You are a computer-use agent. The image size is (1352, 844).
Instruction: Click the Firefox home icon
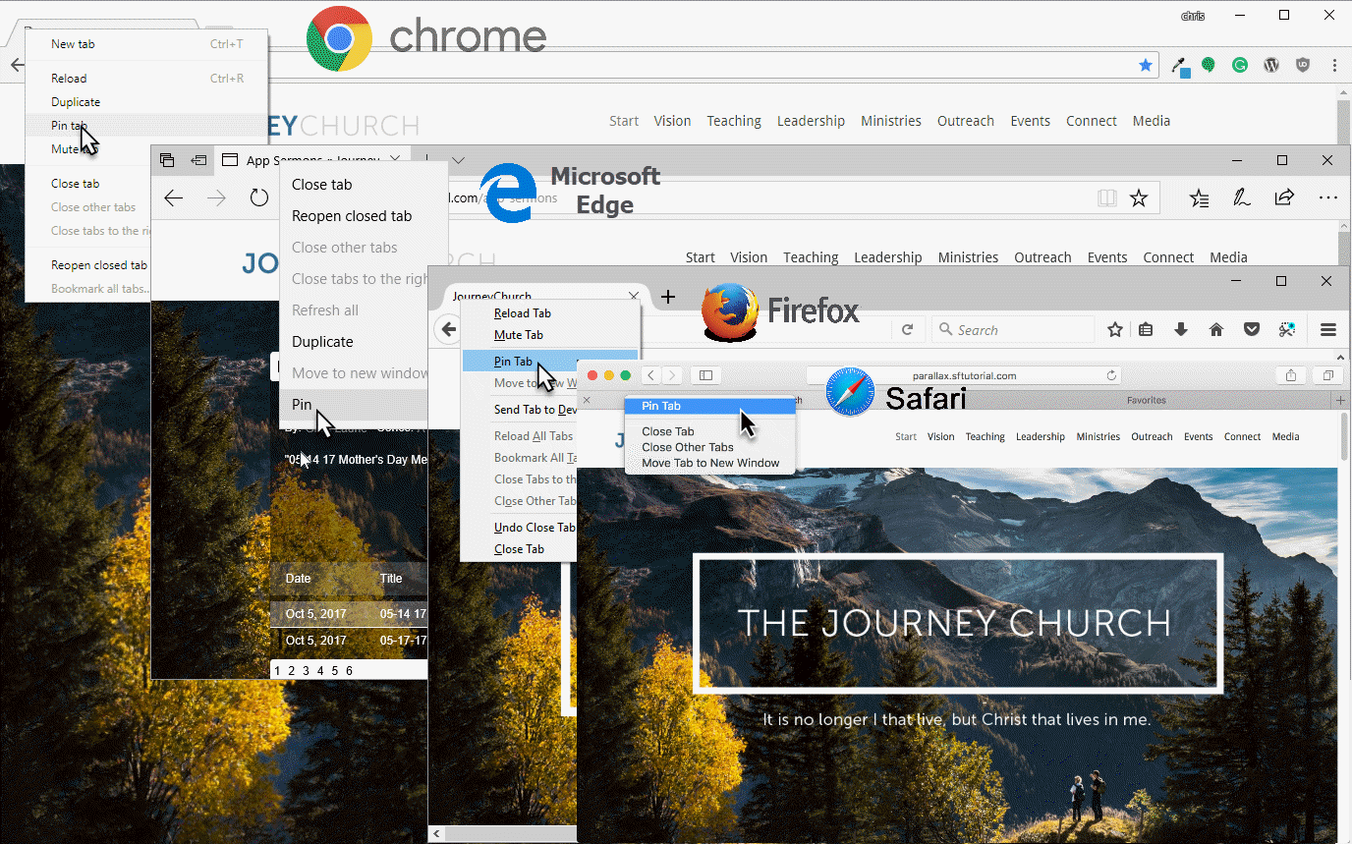1216,330
